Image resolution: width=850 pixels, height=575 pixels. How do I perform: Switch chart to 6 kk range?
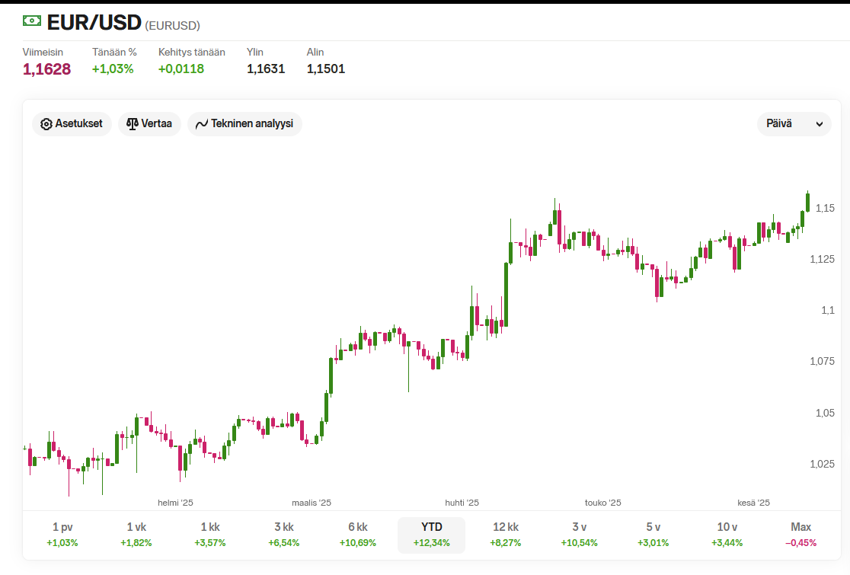(x=358, y=535)
